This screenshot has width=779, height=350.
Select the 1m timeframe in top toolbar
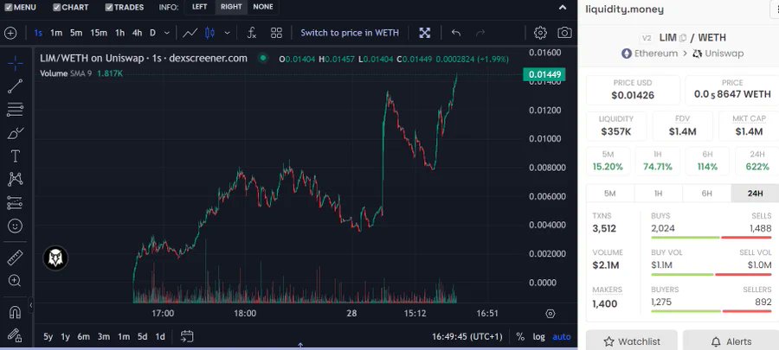[x=56, y=33]
